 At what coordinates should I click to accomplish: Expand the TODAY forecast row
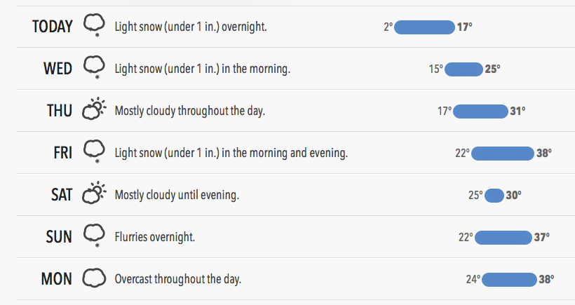tap(296, 27)
